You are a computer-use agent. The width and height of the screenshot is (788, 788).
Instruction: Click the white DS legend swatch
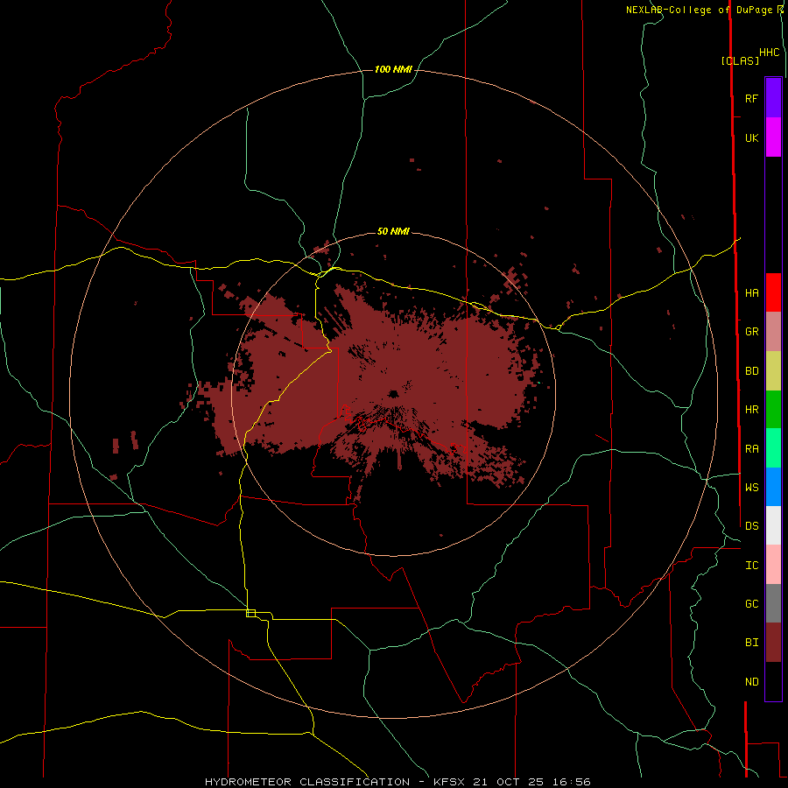click(x=773, y=525)
